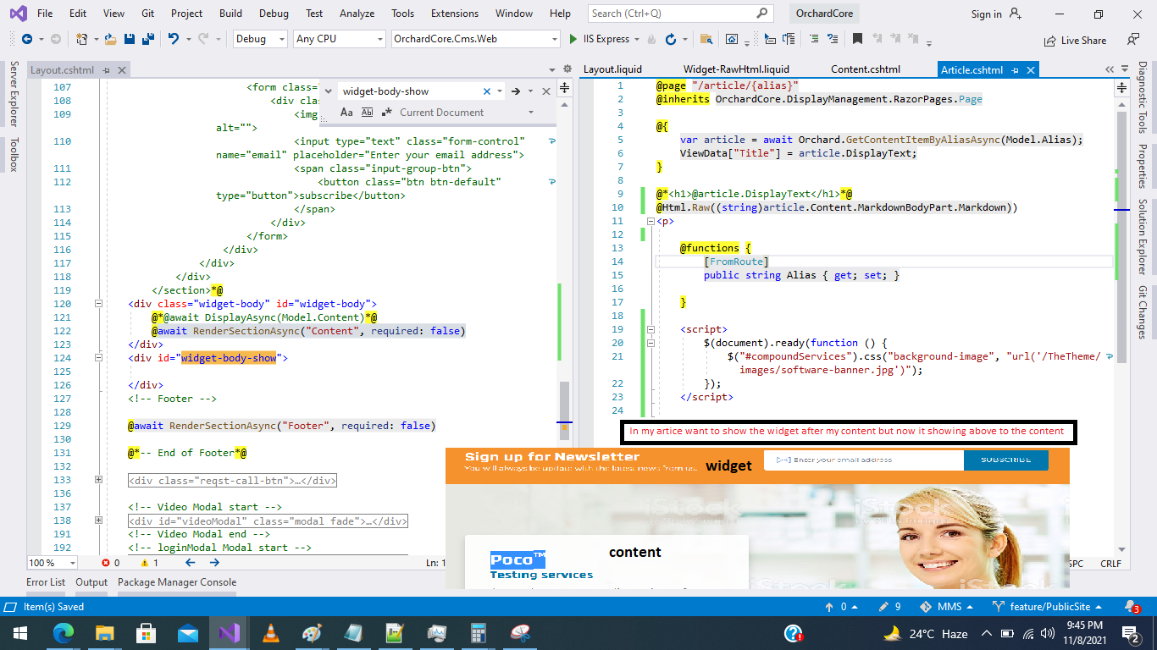Toggle regular expressions in find widget

(x=387, y=112)
